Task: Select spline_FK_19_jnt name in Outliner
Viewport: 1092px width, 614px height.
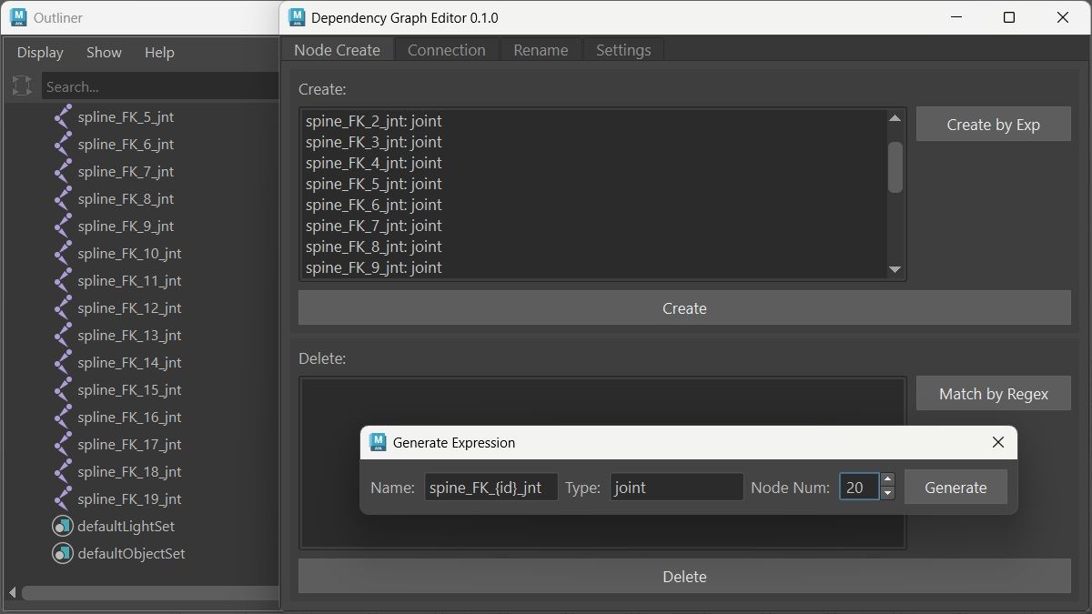Action: click(129, 498)
